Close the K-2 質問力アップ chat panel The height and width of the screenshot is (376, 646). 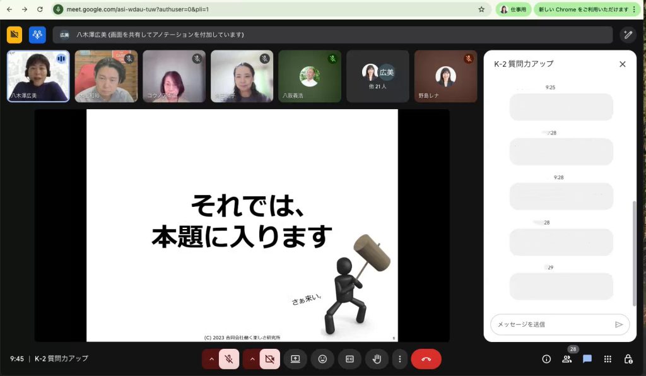pos(623,64)
